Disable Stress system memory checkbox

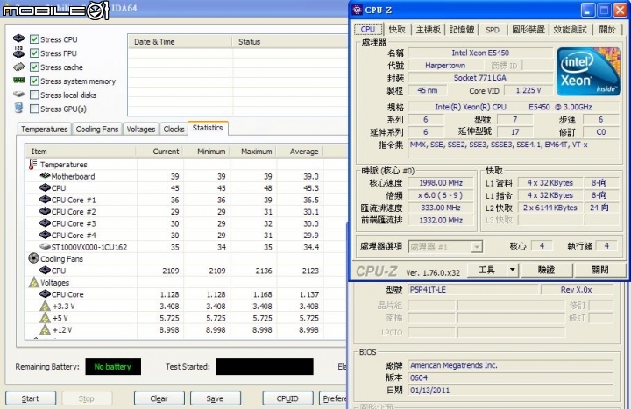[x=34, y=81]
